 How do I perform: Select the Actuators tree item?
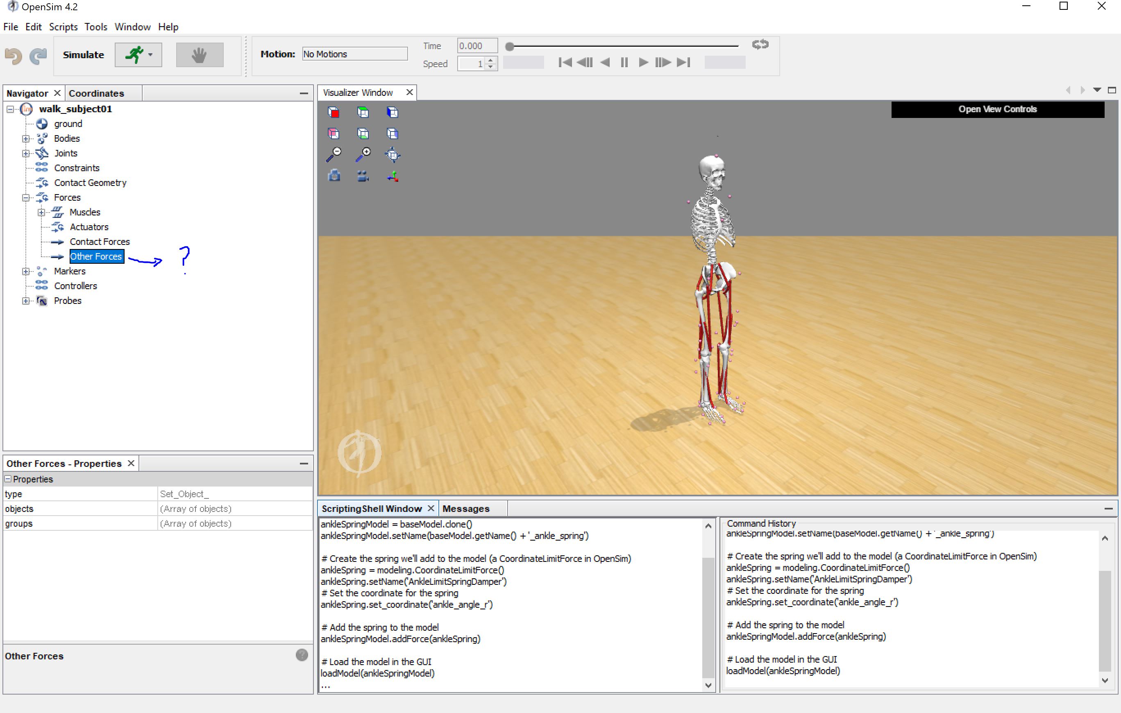[89, 227]
